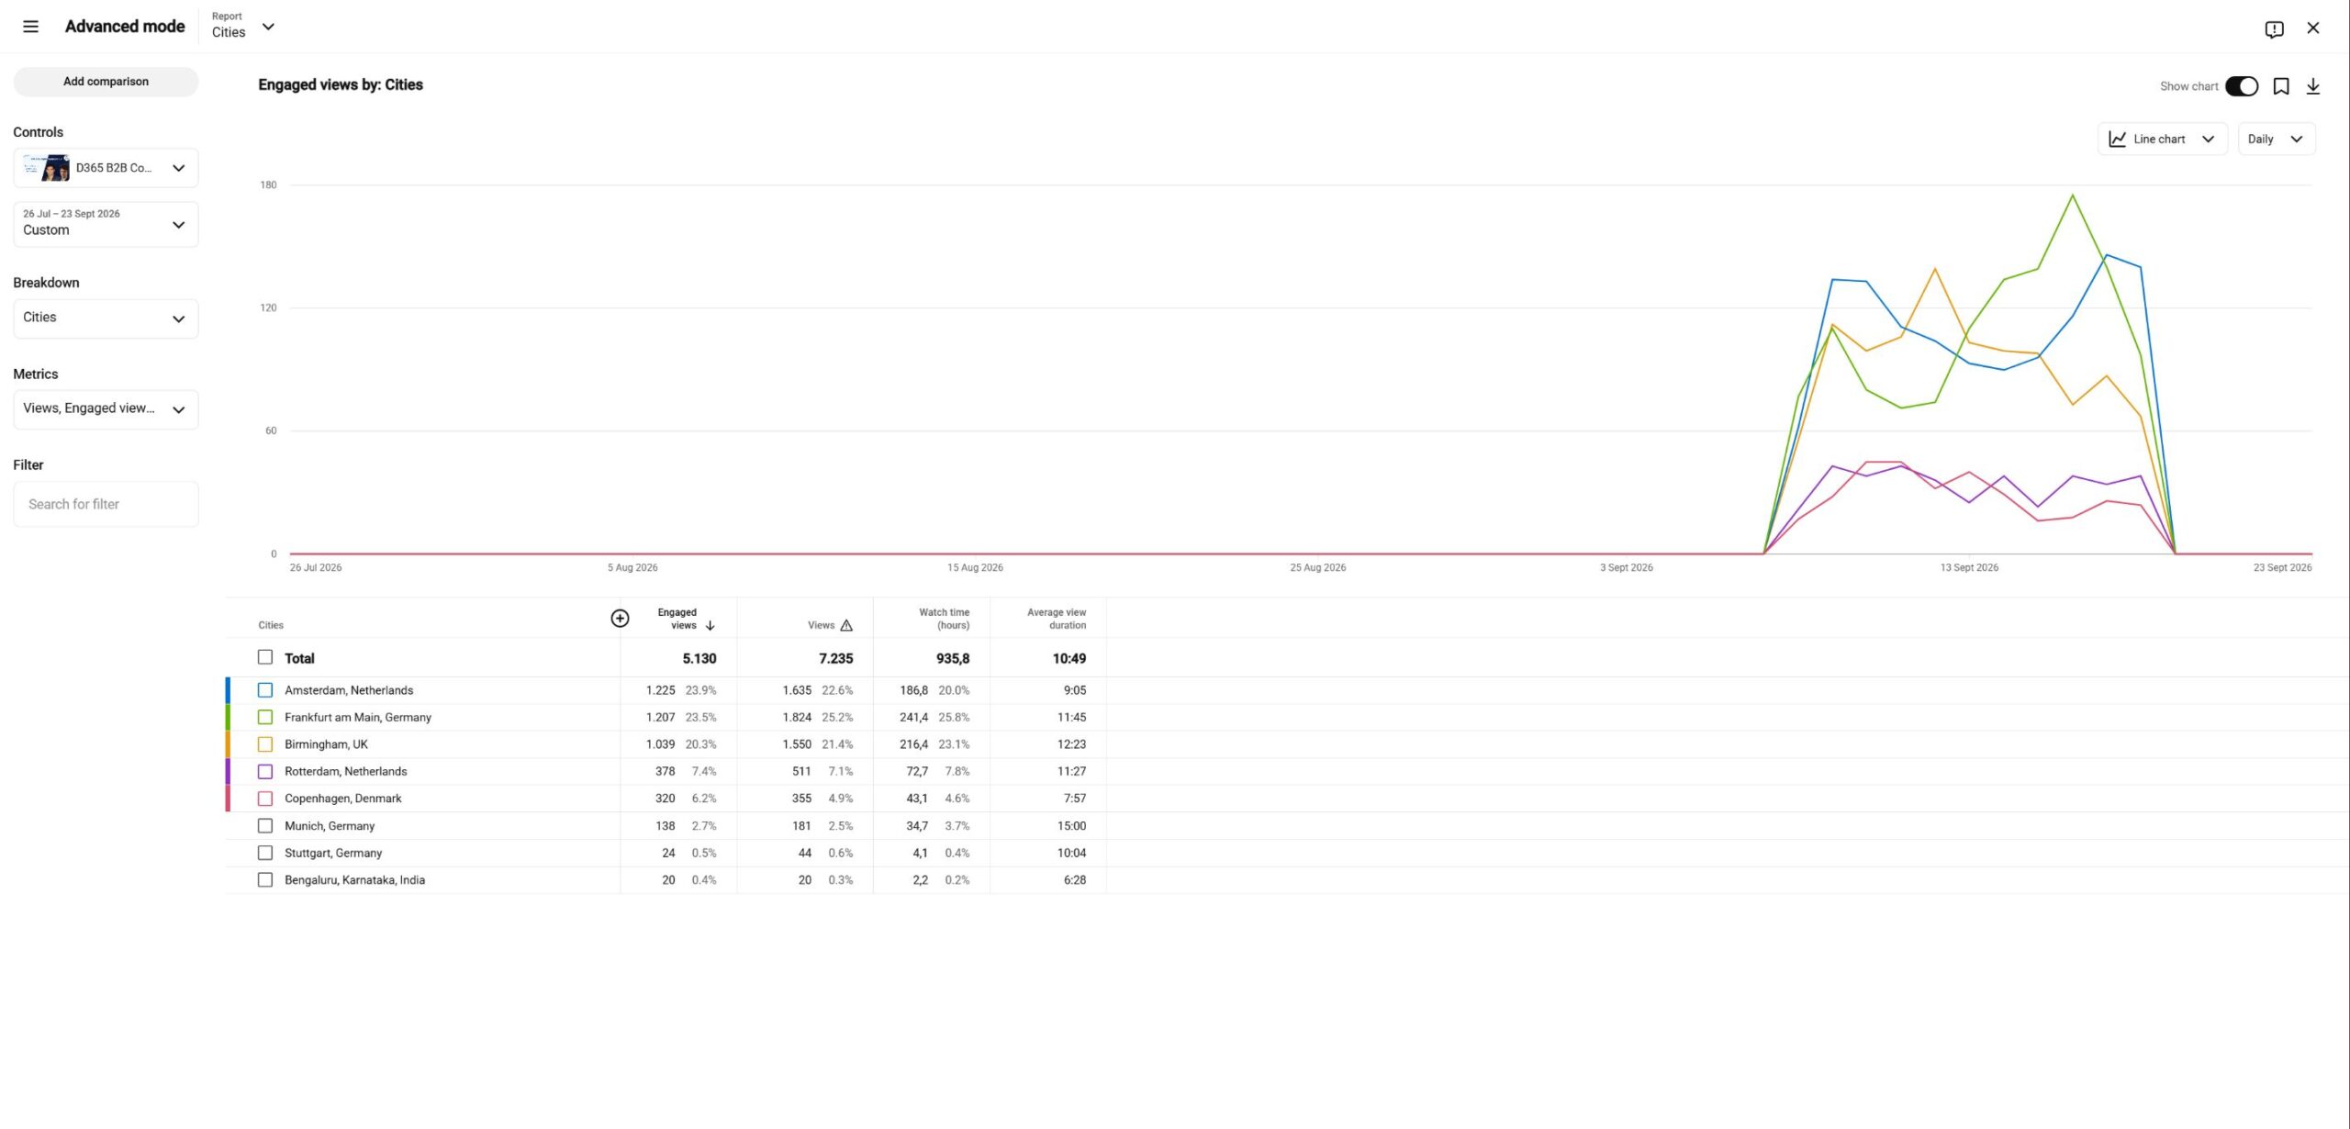The height and width of the screenshot is (1129, 2350).
Task: Click Bengaluru, Karnataka, India row label
Action: pos(354,879)
